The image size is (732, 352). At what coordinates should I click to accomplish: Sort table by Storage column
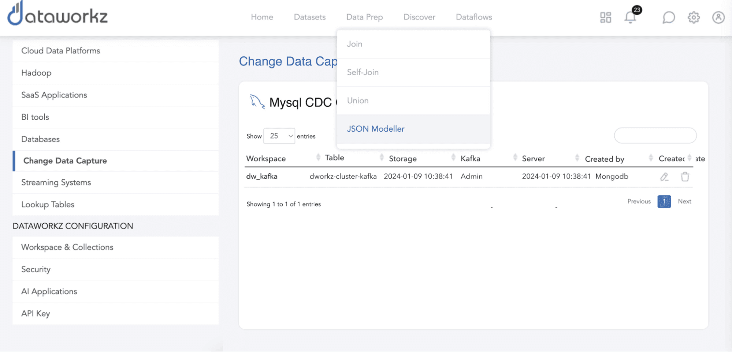[x=402, y=159]
